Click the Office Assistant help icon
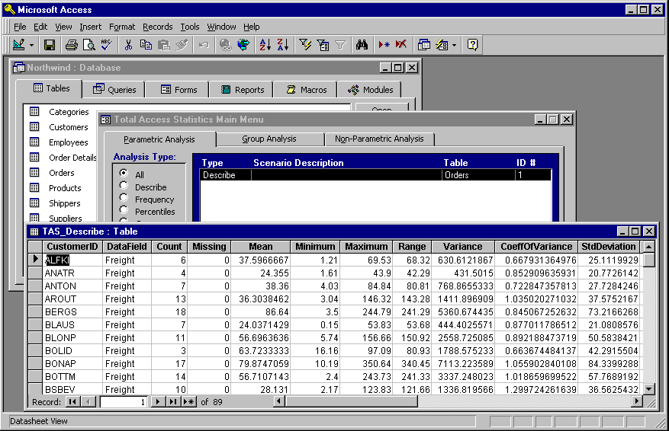669x431 pixels. coord(472,45)
